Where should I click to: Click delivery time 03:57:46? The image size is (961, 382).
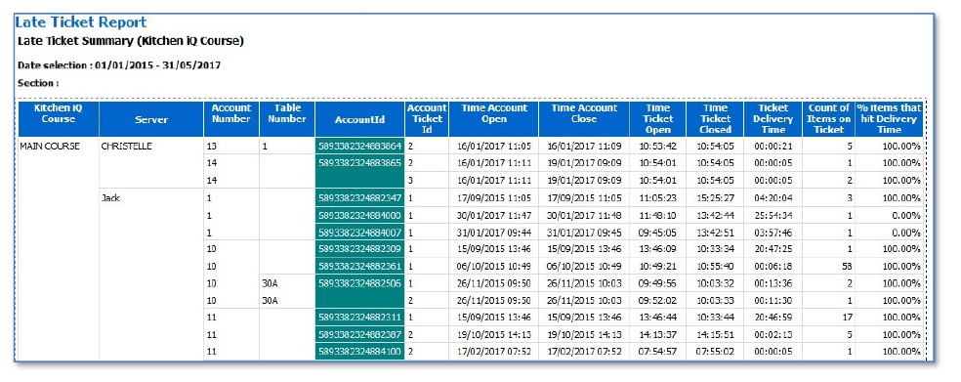point(773,233)
